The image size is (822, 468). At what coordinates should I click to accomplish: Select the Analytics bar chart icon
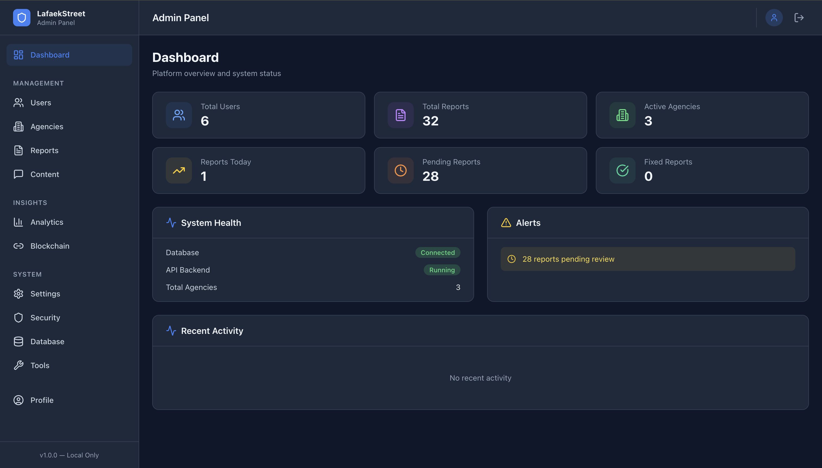tap(18, 222)
